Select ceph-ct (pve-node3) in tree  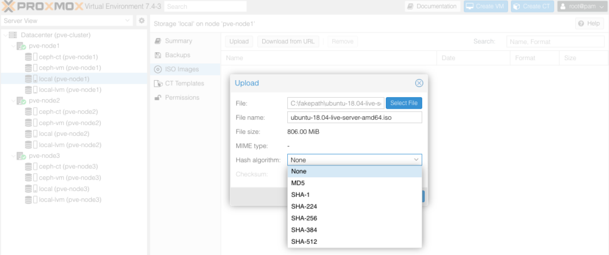click(x=74, y=167)
